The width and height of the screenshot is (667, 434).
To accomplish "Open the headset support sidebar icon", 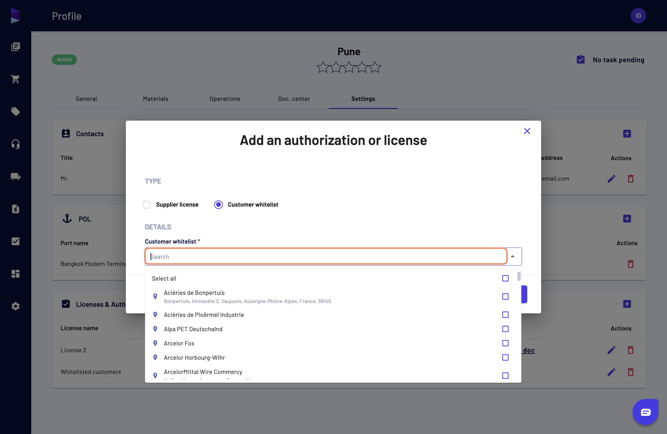I will coord(15,144).
